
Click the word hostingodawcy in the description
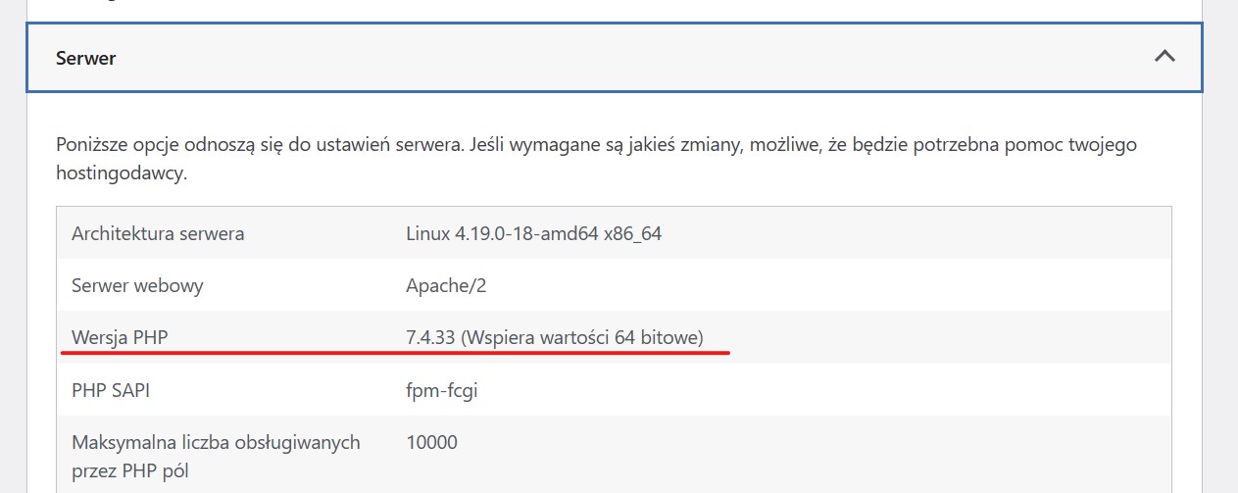pyautogui.click(x=121, y=174)
